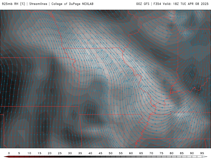Select the "55" color scale value
The width and height of the screenshot is (211, 158).
click(x=121, y=153)
